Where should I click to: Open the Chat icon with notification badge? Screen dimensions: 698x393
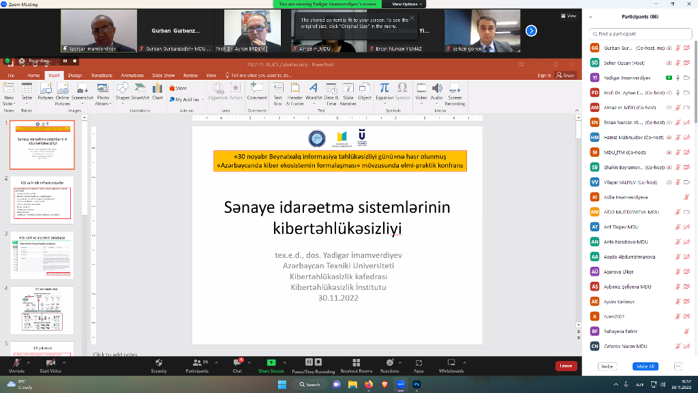click(x=237, y=363)
